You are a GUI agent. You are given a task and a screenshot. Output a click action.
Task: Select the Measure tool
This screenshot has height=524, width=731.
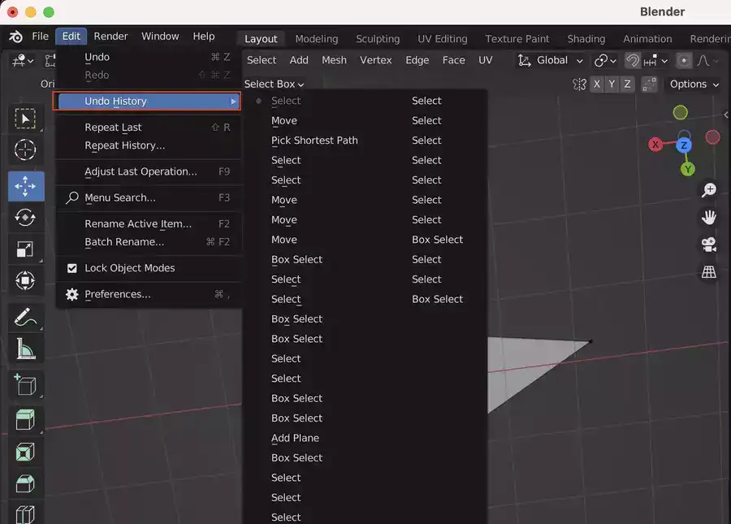click(x=26, y=349)
